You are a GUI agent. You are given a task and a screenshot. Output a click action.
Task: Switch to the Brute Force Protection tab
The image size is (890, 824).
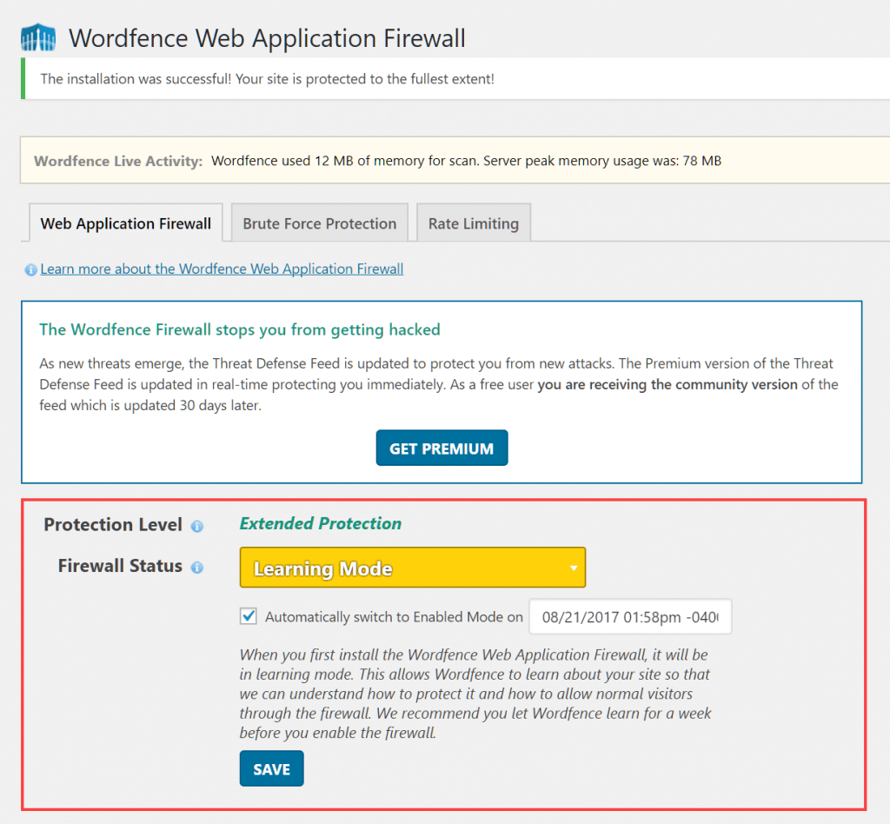[x=319, y=223]
